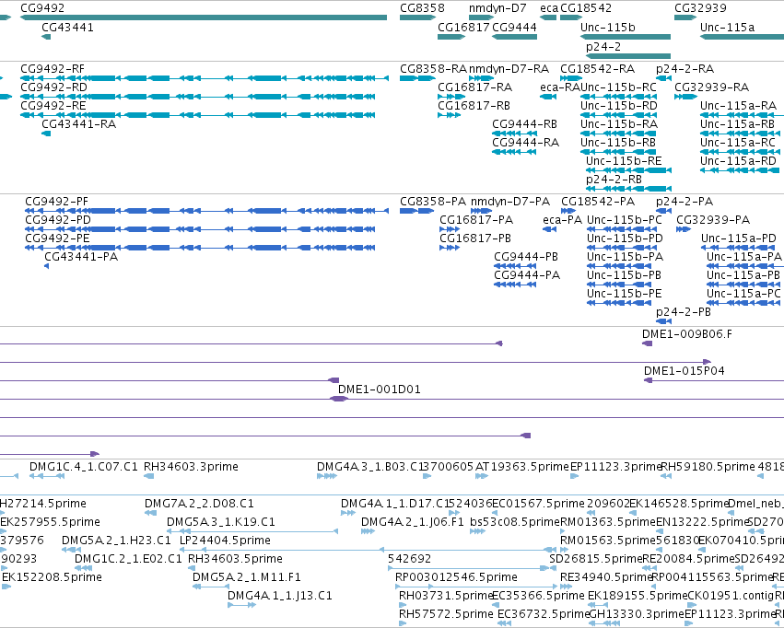Open EST RP003012546.5prime
This screenshot has width=784, height=628.
(457, 577)
